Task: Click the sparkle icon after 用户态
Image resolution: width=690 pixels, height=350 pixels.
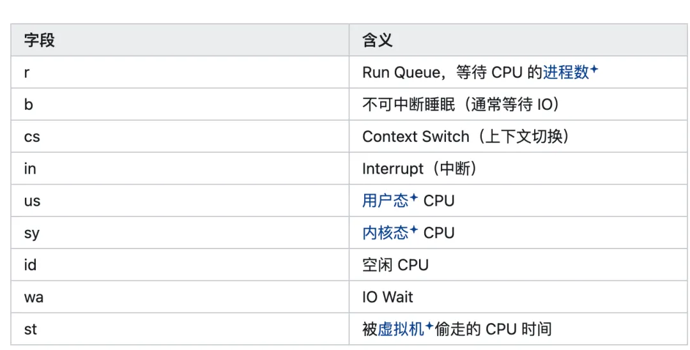Action: click(x=413, y=198)
